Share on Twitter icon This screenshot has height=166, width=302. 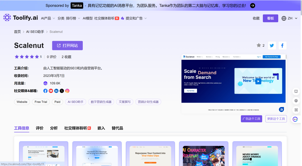(272, 46)
